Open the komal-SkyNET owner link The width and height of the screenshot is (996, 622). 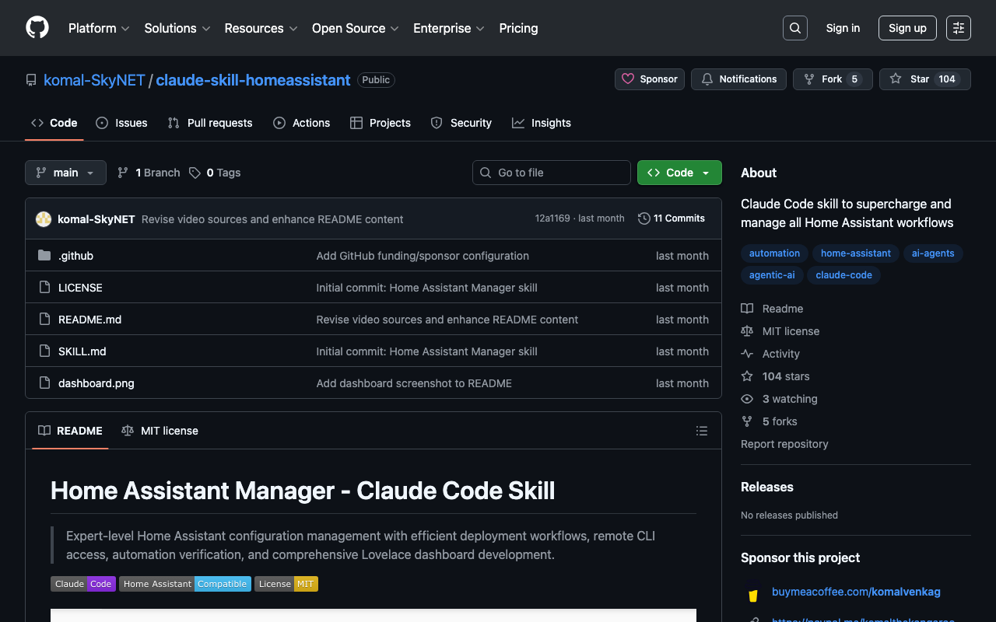(x=94, y=80)
